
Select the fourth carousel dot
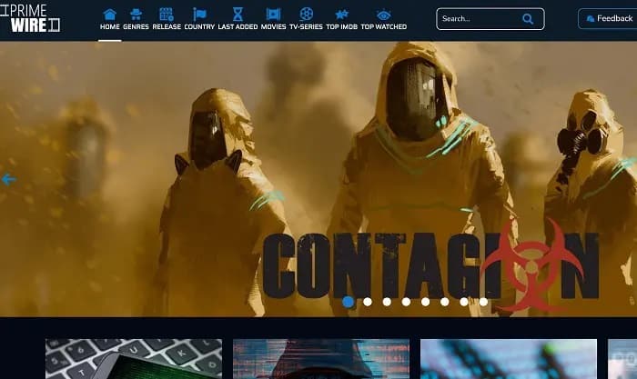406,302
